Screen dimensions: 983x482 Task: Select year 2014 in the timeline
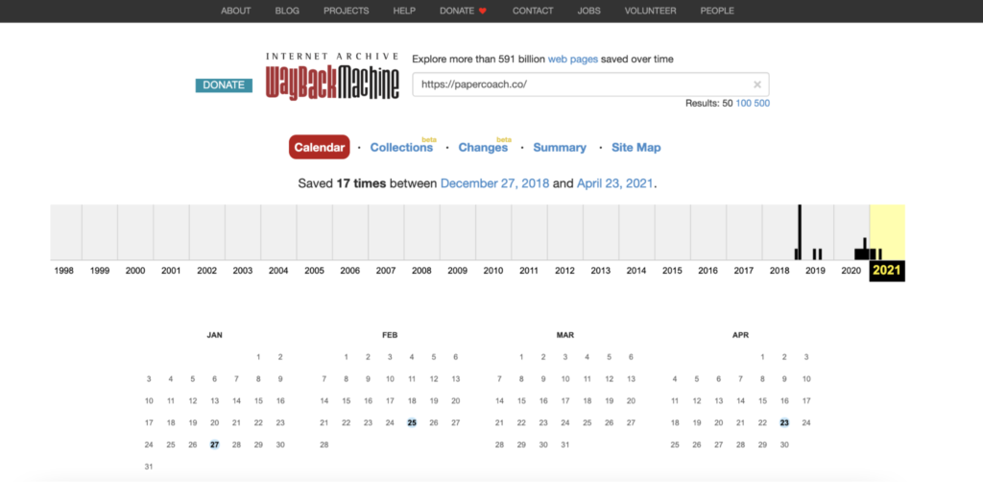(x=636, y=271)
